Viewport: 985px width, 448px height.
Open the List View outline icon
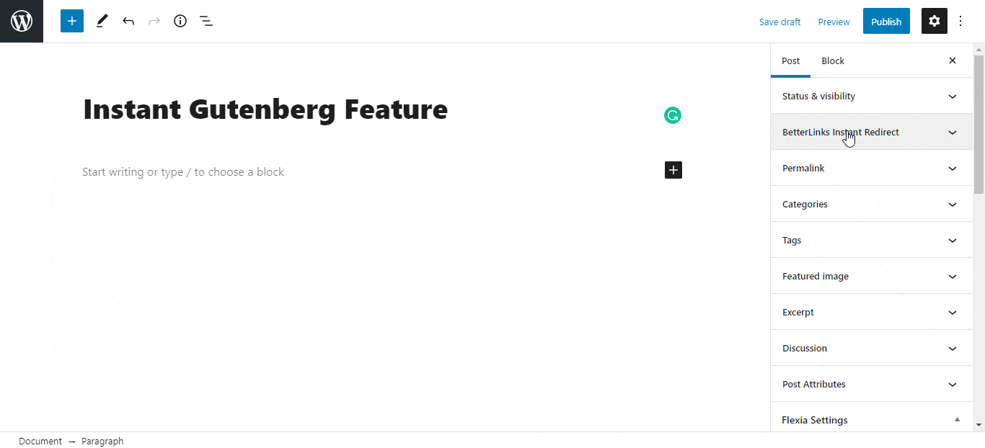click(x=206, y=21)
